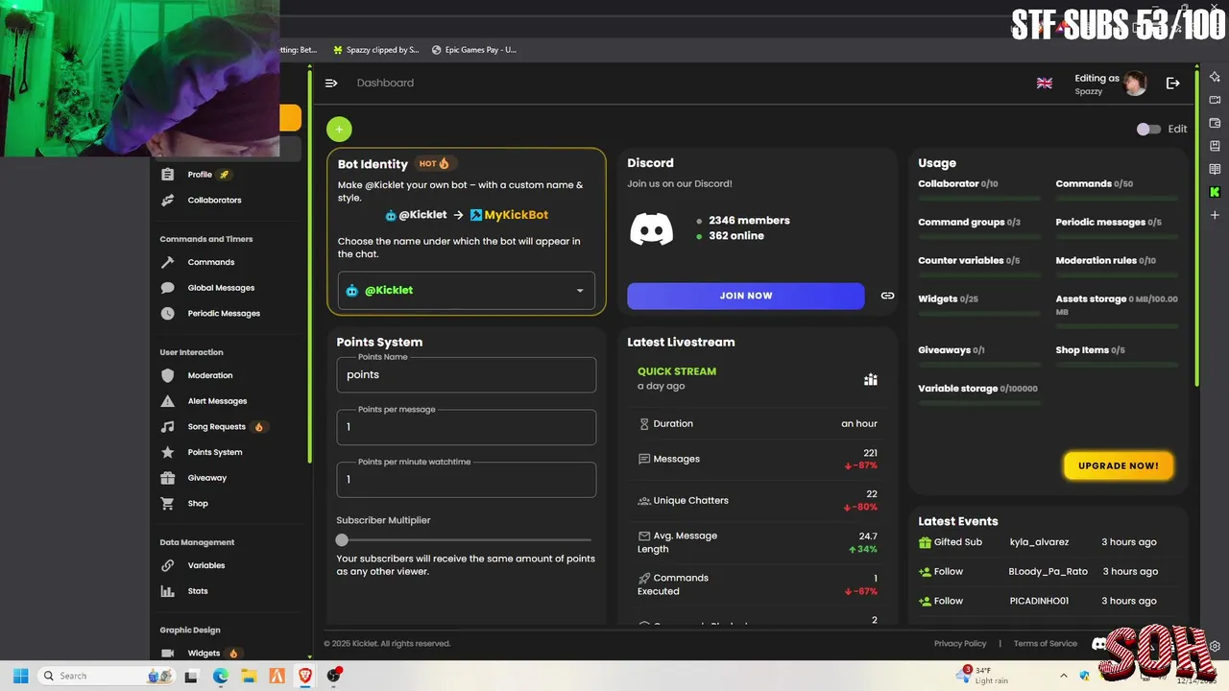Screen dimensions: 1229x691
Task: Click the QUICK STREAM title
Action: click(x=677, y=371)
